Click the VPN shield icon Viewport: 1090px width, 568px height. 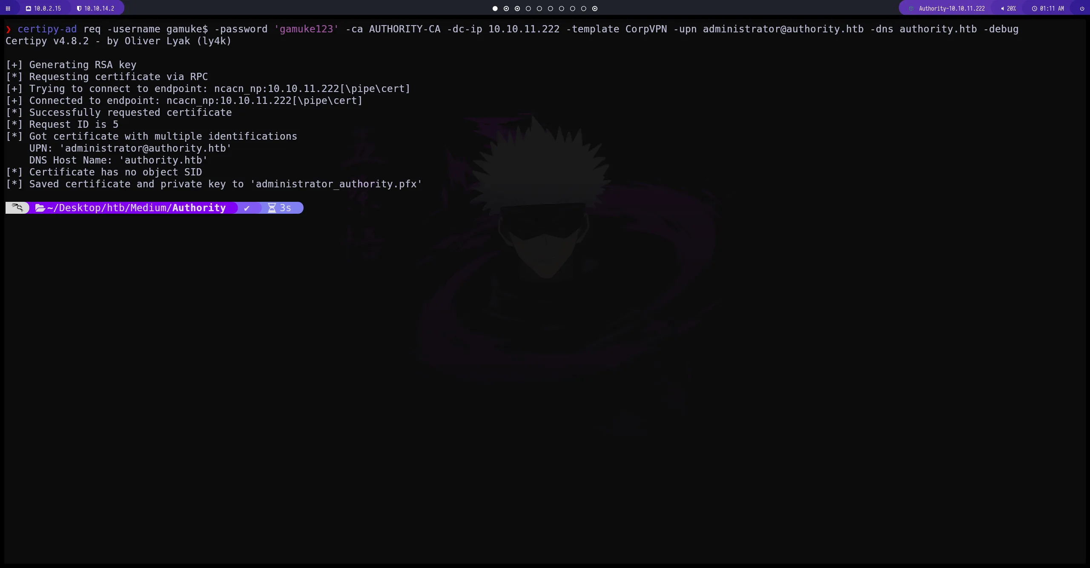[79, 9]
